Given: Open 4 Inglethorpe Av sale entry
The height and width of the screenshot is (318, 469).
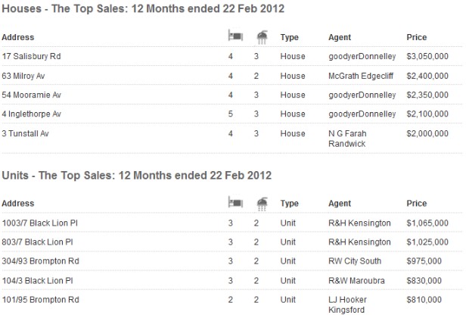Looking at the screenshot, I should pos(32,114).
